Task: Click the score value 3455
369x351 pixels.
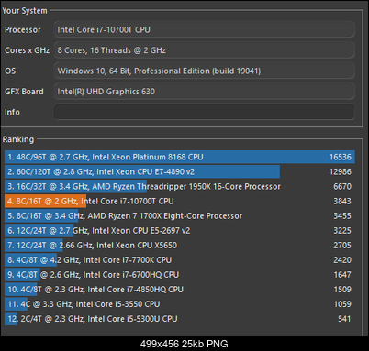Action: point(342,215)
